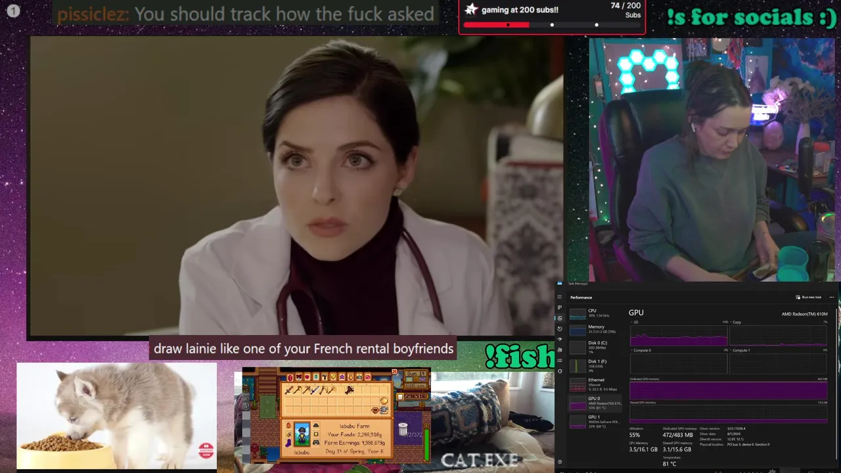Open Startup apps icon in Task Manager
Screen dimensions: 841x473
560,340
